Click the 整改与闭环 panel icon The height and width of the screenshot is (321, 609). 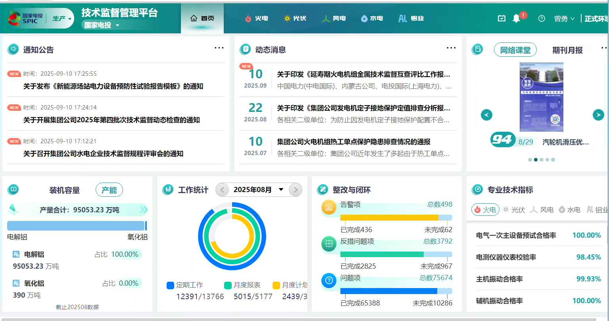point(323,190)
